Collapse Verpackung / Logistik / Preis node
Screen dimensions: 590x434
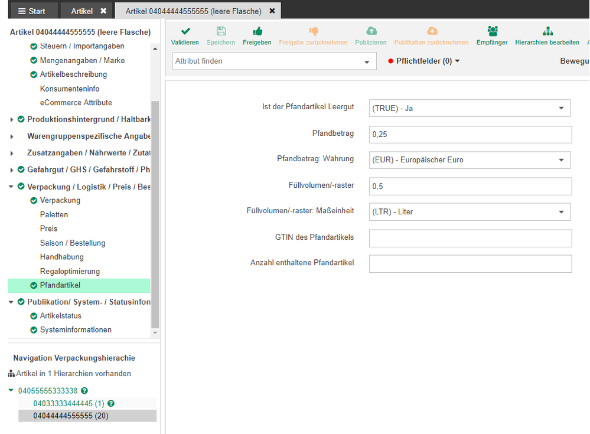pos(11,187)
